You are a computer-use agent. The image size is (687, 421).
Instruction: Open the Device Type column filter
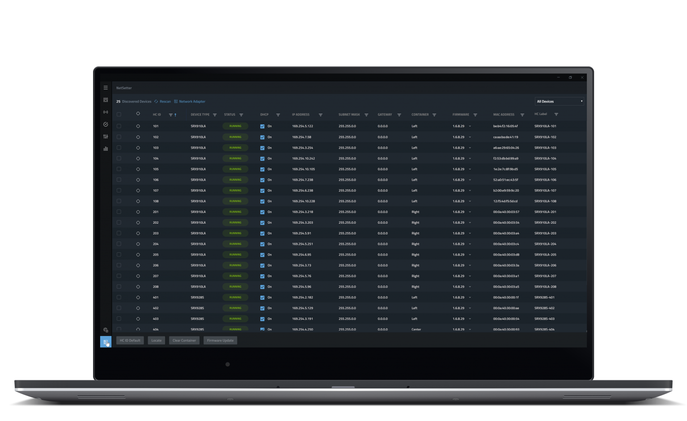pos(215,115)
